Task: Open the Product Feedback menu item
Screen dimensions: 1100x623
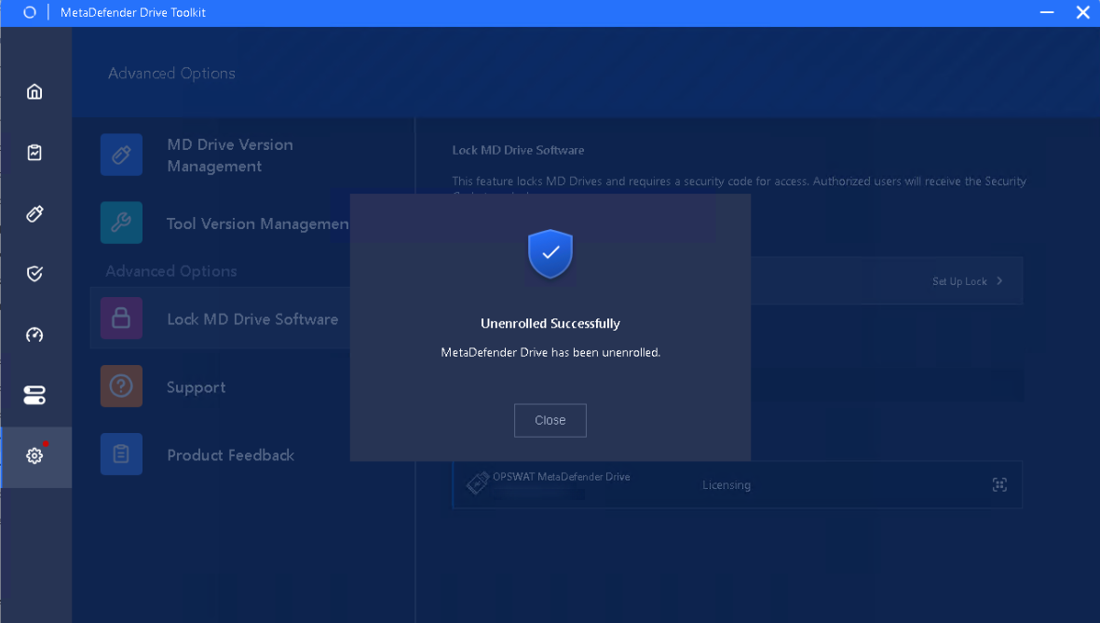Action: pyautogui.click(x=231, y=455)
